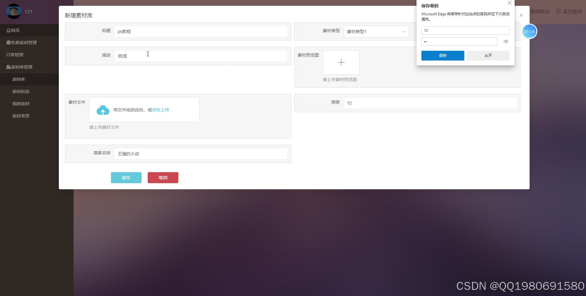The width and height of the screenshot is (586, 296).
Task: Click the 点击上传 link
Action: pyautogui.click(x=161, y=110)
